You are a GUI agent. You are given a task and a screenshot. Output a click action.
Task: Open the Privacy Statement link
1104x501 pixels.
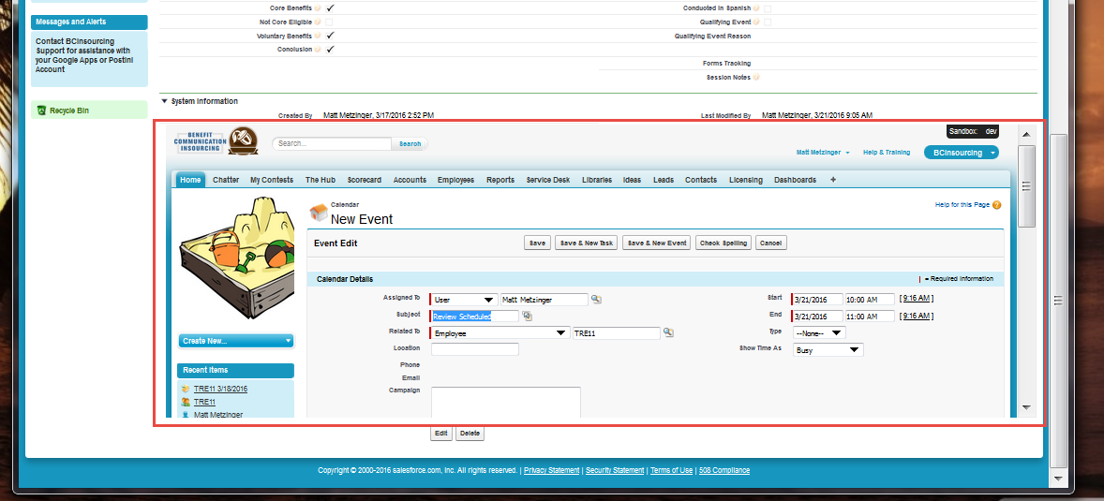(x=551, y=471)
